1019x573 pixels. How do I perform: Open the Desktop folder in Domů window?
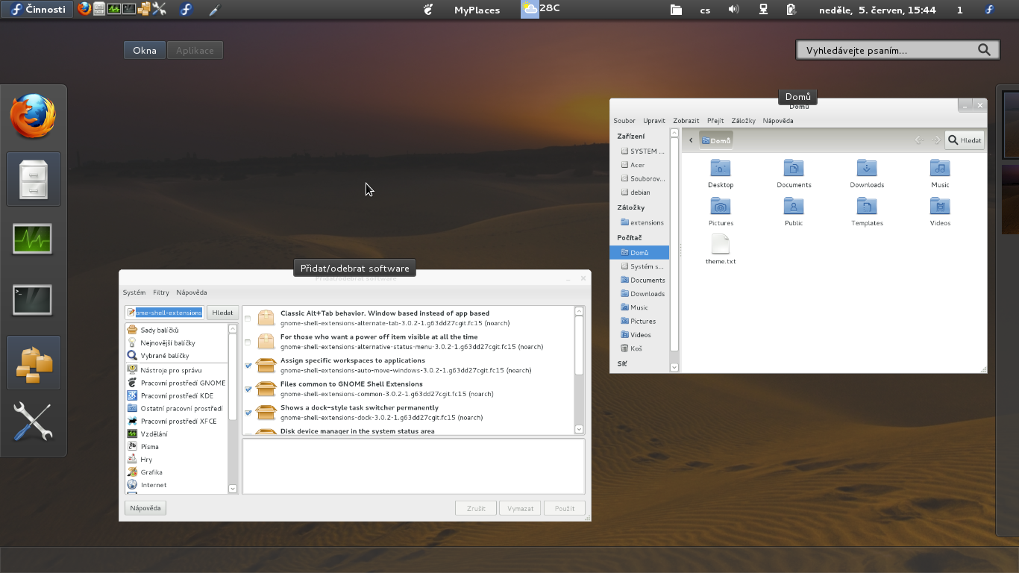(x=721, y=173)
